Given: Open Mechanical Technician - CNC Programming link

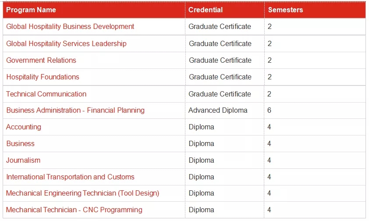Looking at the screenshot, I should click(x=74, y=210).
